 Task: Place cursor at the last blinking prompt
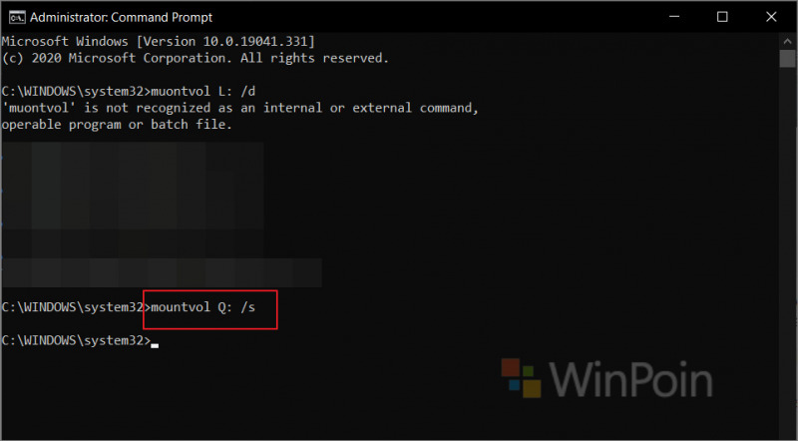154,342
